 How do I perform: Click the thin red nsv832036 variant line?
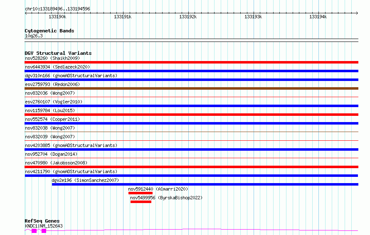(191, 97)
